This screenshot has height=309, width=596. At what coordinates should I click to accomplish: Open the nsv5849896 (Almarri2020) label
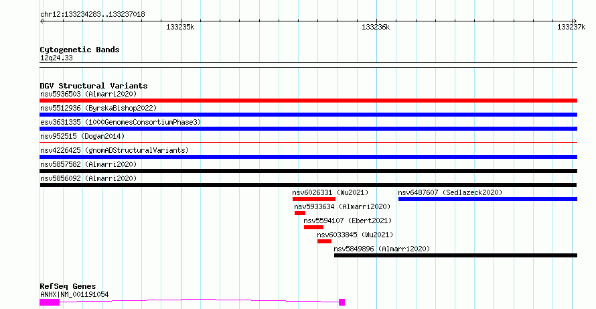pyautogui.click(x=382, y=249)
